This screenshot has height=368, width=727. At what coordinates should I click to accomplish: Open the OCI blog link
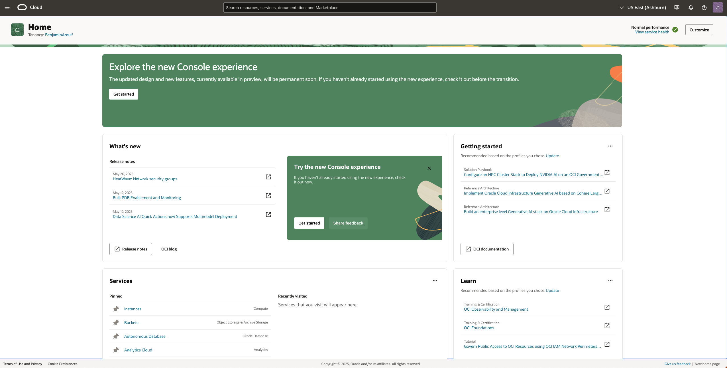point(169,249)
